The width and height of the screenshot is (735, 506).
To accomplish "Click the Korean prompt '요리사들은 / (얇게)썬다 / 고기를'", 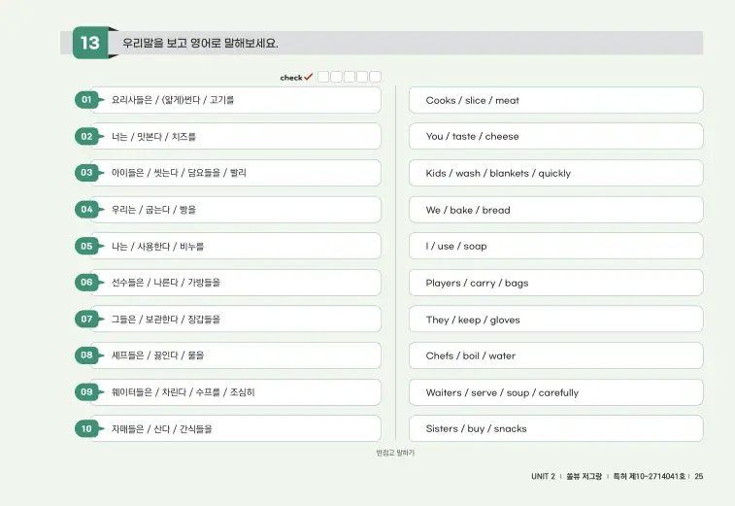I will click(173, 100).
